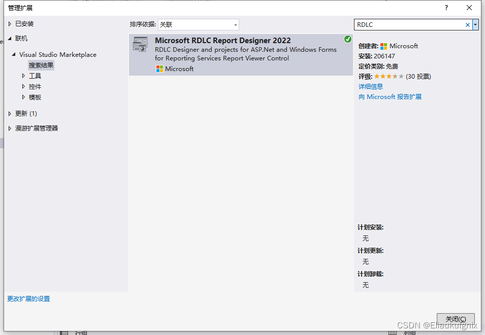Clear the RDLC search using the X icon
The image size is (485, 335).
467,24
